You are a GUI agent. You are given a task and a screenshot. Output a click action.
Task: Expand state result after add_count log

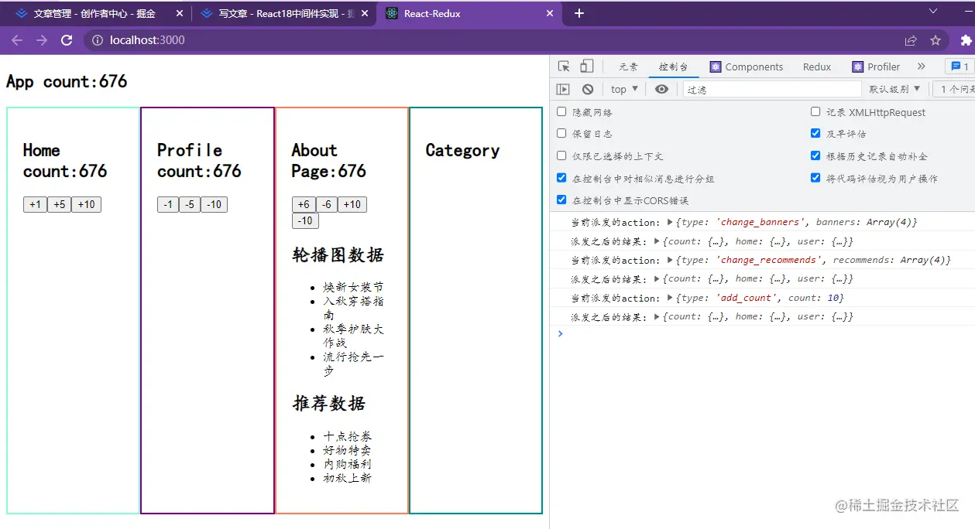(x=658, y=316)
